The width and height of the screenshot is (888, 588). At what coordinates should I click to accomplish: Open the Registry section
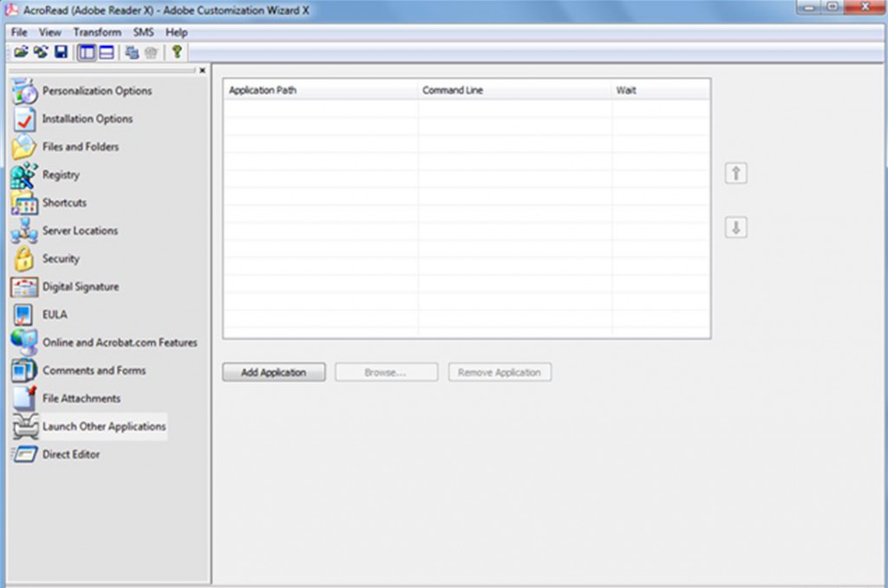[46, 174]
